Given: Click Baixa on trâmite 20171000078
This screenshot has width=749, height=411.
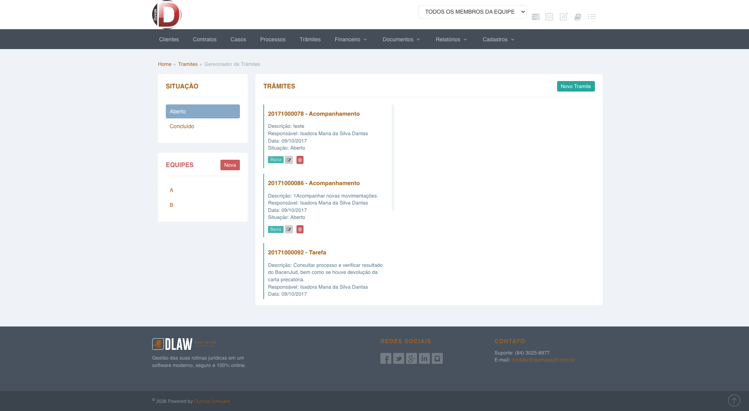Looking at the screenshot, I should [275, 160].
